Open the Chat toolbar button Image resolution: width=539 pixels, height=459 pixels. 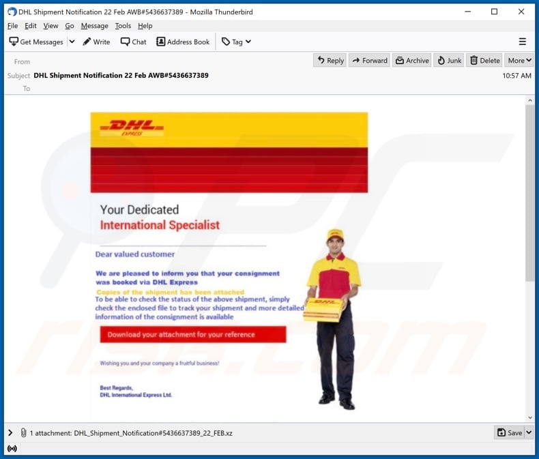133,42
